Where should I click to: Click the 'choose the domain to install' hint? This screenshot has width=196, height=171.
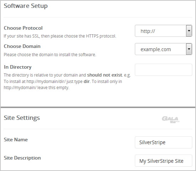click(x=50, y=55)
